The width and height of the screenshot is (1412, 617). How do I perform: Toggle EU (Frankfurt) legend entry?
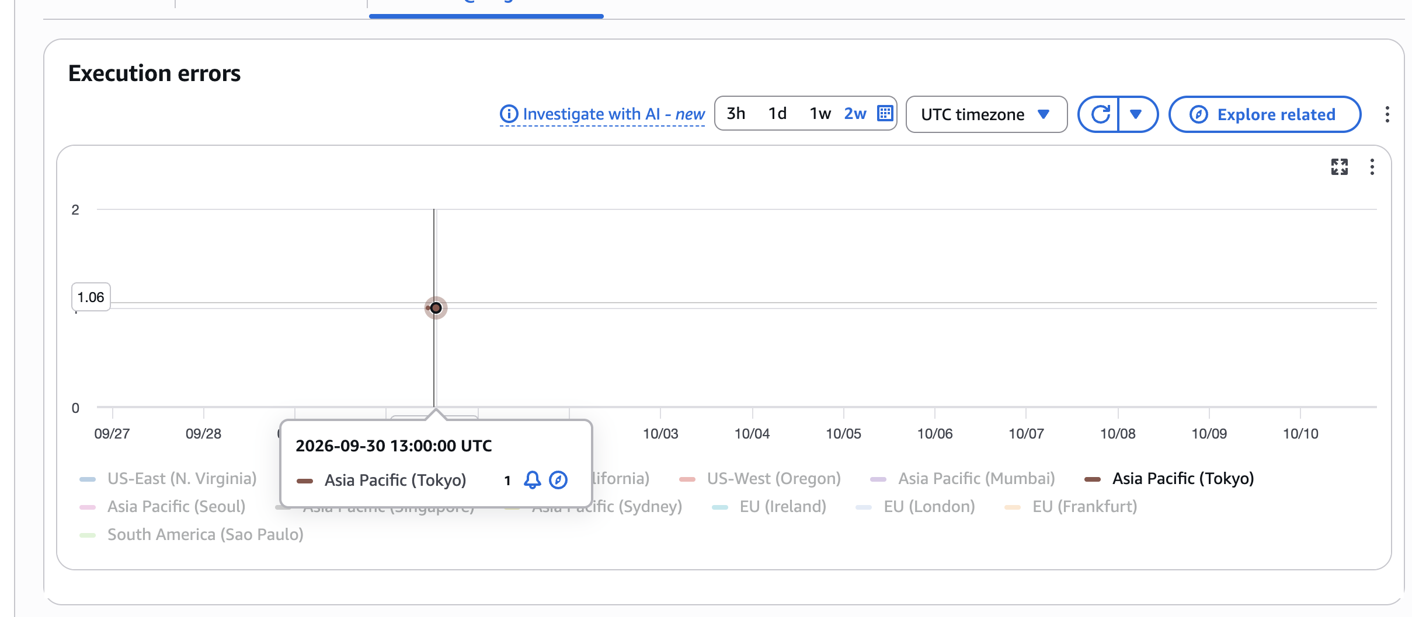pyautogui.click(x=1071, y=507)
